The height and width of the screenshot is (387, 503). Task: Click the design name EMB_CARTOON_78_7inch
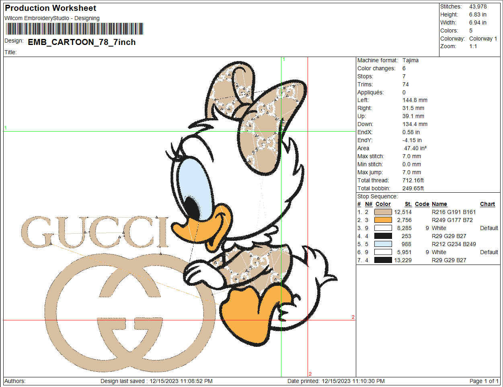82,42
